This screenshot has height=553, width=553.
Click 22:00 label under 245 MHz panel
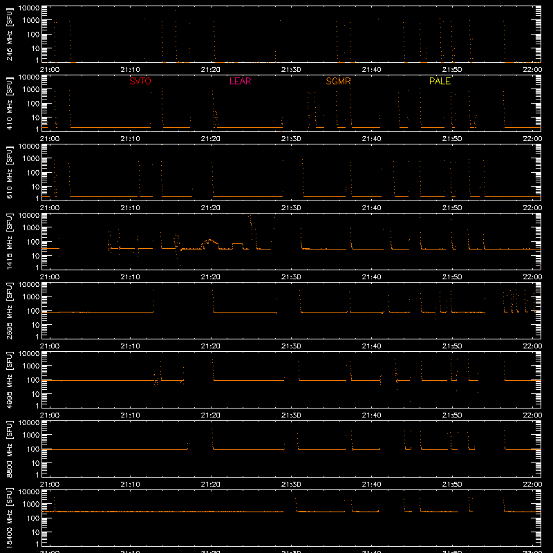point(532,70)
